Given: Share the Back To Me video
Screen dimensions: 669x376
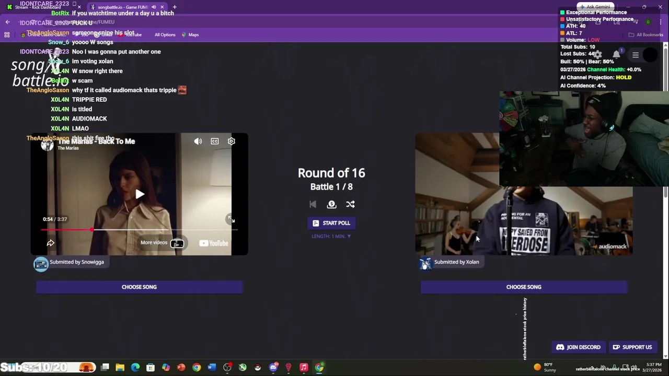Looking at the screenshot, I should point(51,243).
